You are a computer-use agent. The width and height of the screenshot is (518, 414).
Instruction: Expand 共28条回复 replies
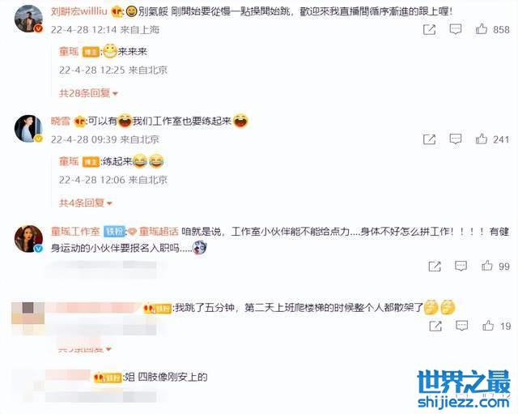(88, 93)
